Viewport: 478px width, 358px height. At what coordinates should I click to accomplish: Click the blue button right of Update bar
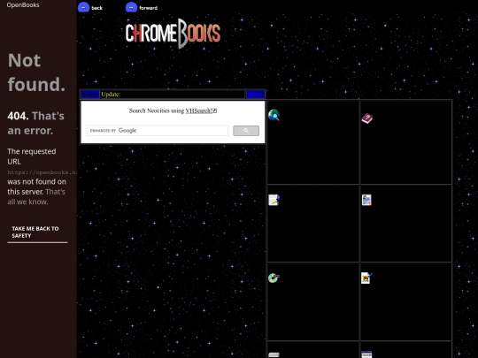(256, 95)
